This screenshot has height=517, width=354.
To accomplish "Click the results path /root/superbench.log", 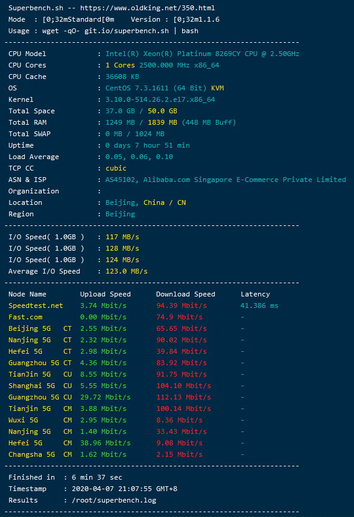I will (114, 500).
